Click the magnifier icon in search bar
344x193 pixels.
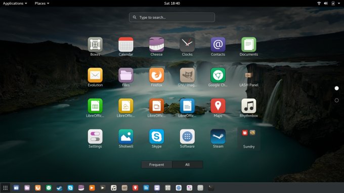135,17
